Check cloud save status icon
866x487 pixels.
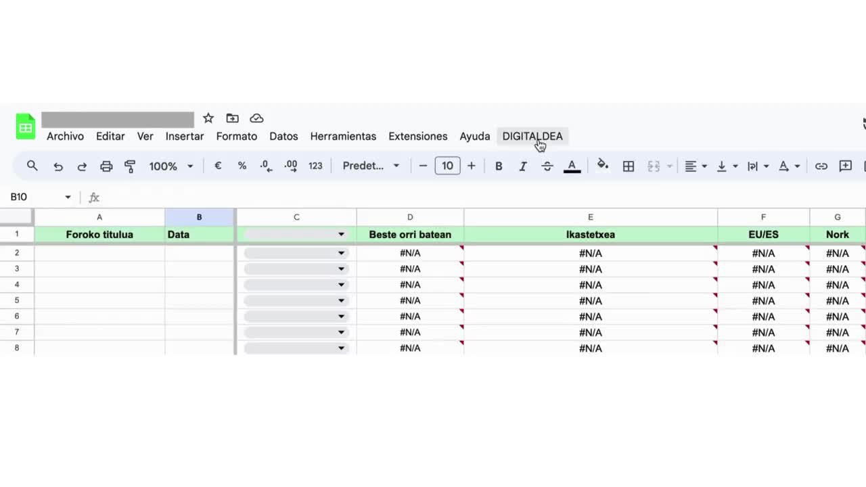(256, 118)
